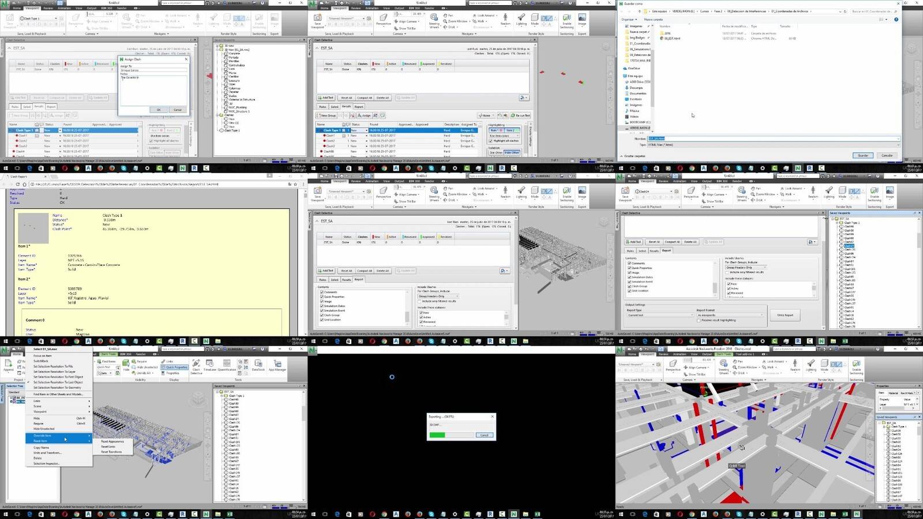Click the bookmark star in the Clash Report browser
Viewport: 923px width, 519px height.
[x=296, y=184]
